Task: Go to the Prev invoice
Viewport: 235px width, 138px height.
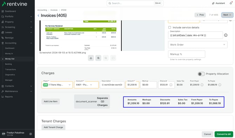Action: pyautogui.click(x=200, y=15)
